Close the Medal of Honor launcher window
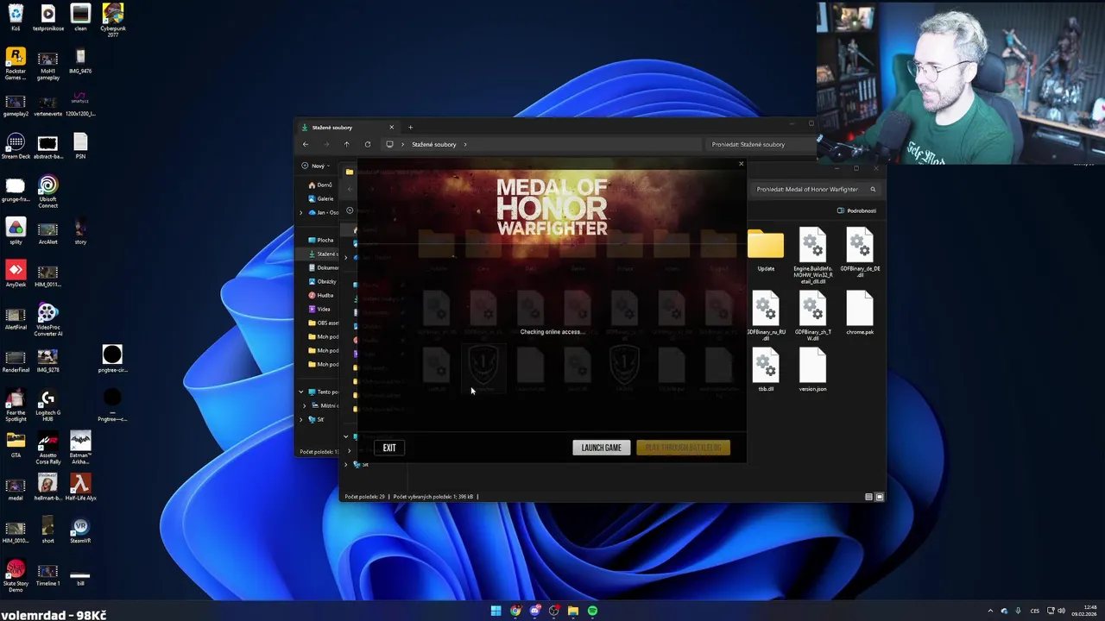 click(x=740, y=164)
